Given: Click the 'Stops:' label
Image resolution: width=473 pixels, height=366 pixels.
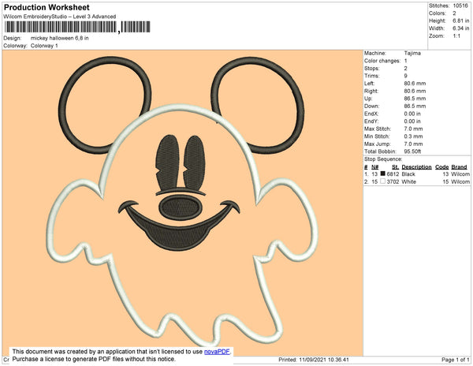Looking at the screenshot, I should pos(371,69).
